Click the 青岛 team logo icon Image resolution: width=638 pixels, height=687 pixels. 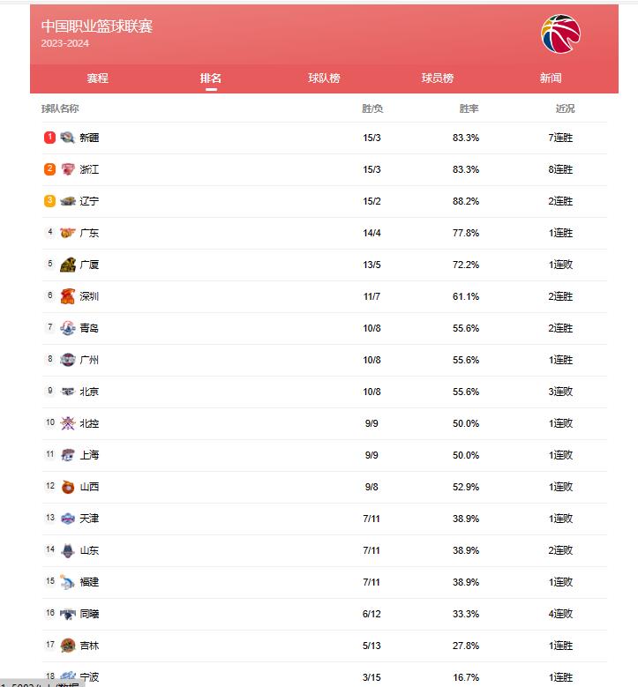click(x=68, y=328)
